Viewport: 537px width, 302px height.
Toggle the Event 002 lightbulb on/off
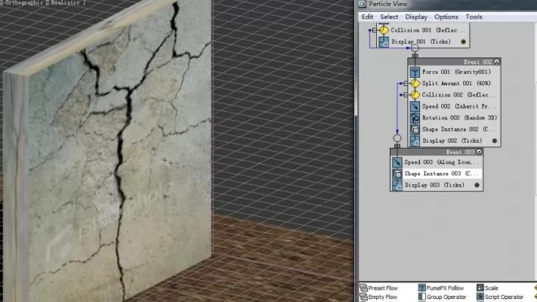(x=496, y=61)
